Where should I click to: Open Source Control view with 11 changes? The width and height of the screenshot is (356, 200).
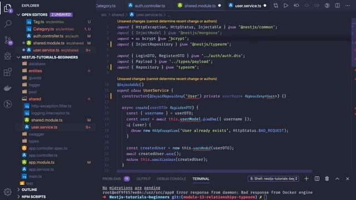(x=8, y=41)
